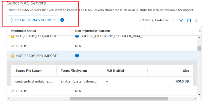The width and height of the screenshot is (208, 102).
Task: Click green checkmark on bottom READY row
Action: coord(12,91)
